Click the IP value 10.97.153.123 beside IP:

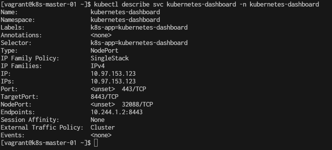point(113,74)
